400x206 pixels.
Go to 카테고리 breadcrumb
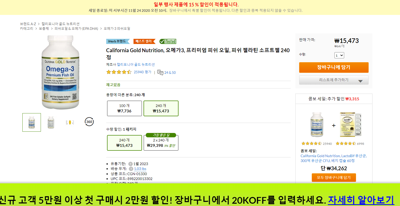point(26,29)
